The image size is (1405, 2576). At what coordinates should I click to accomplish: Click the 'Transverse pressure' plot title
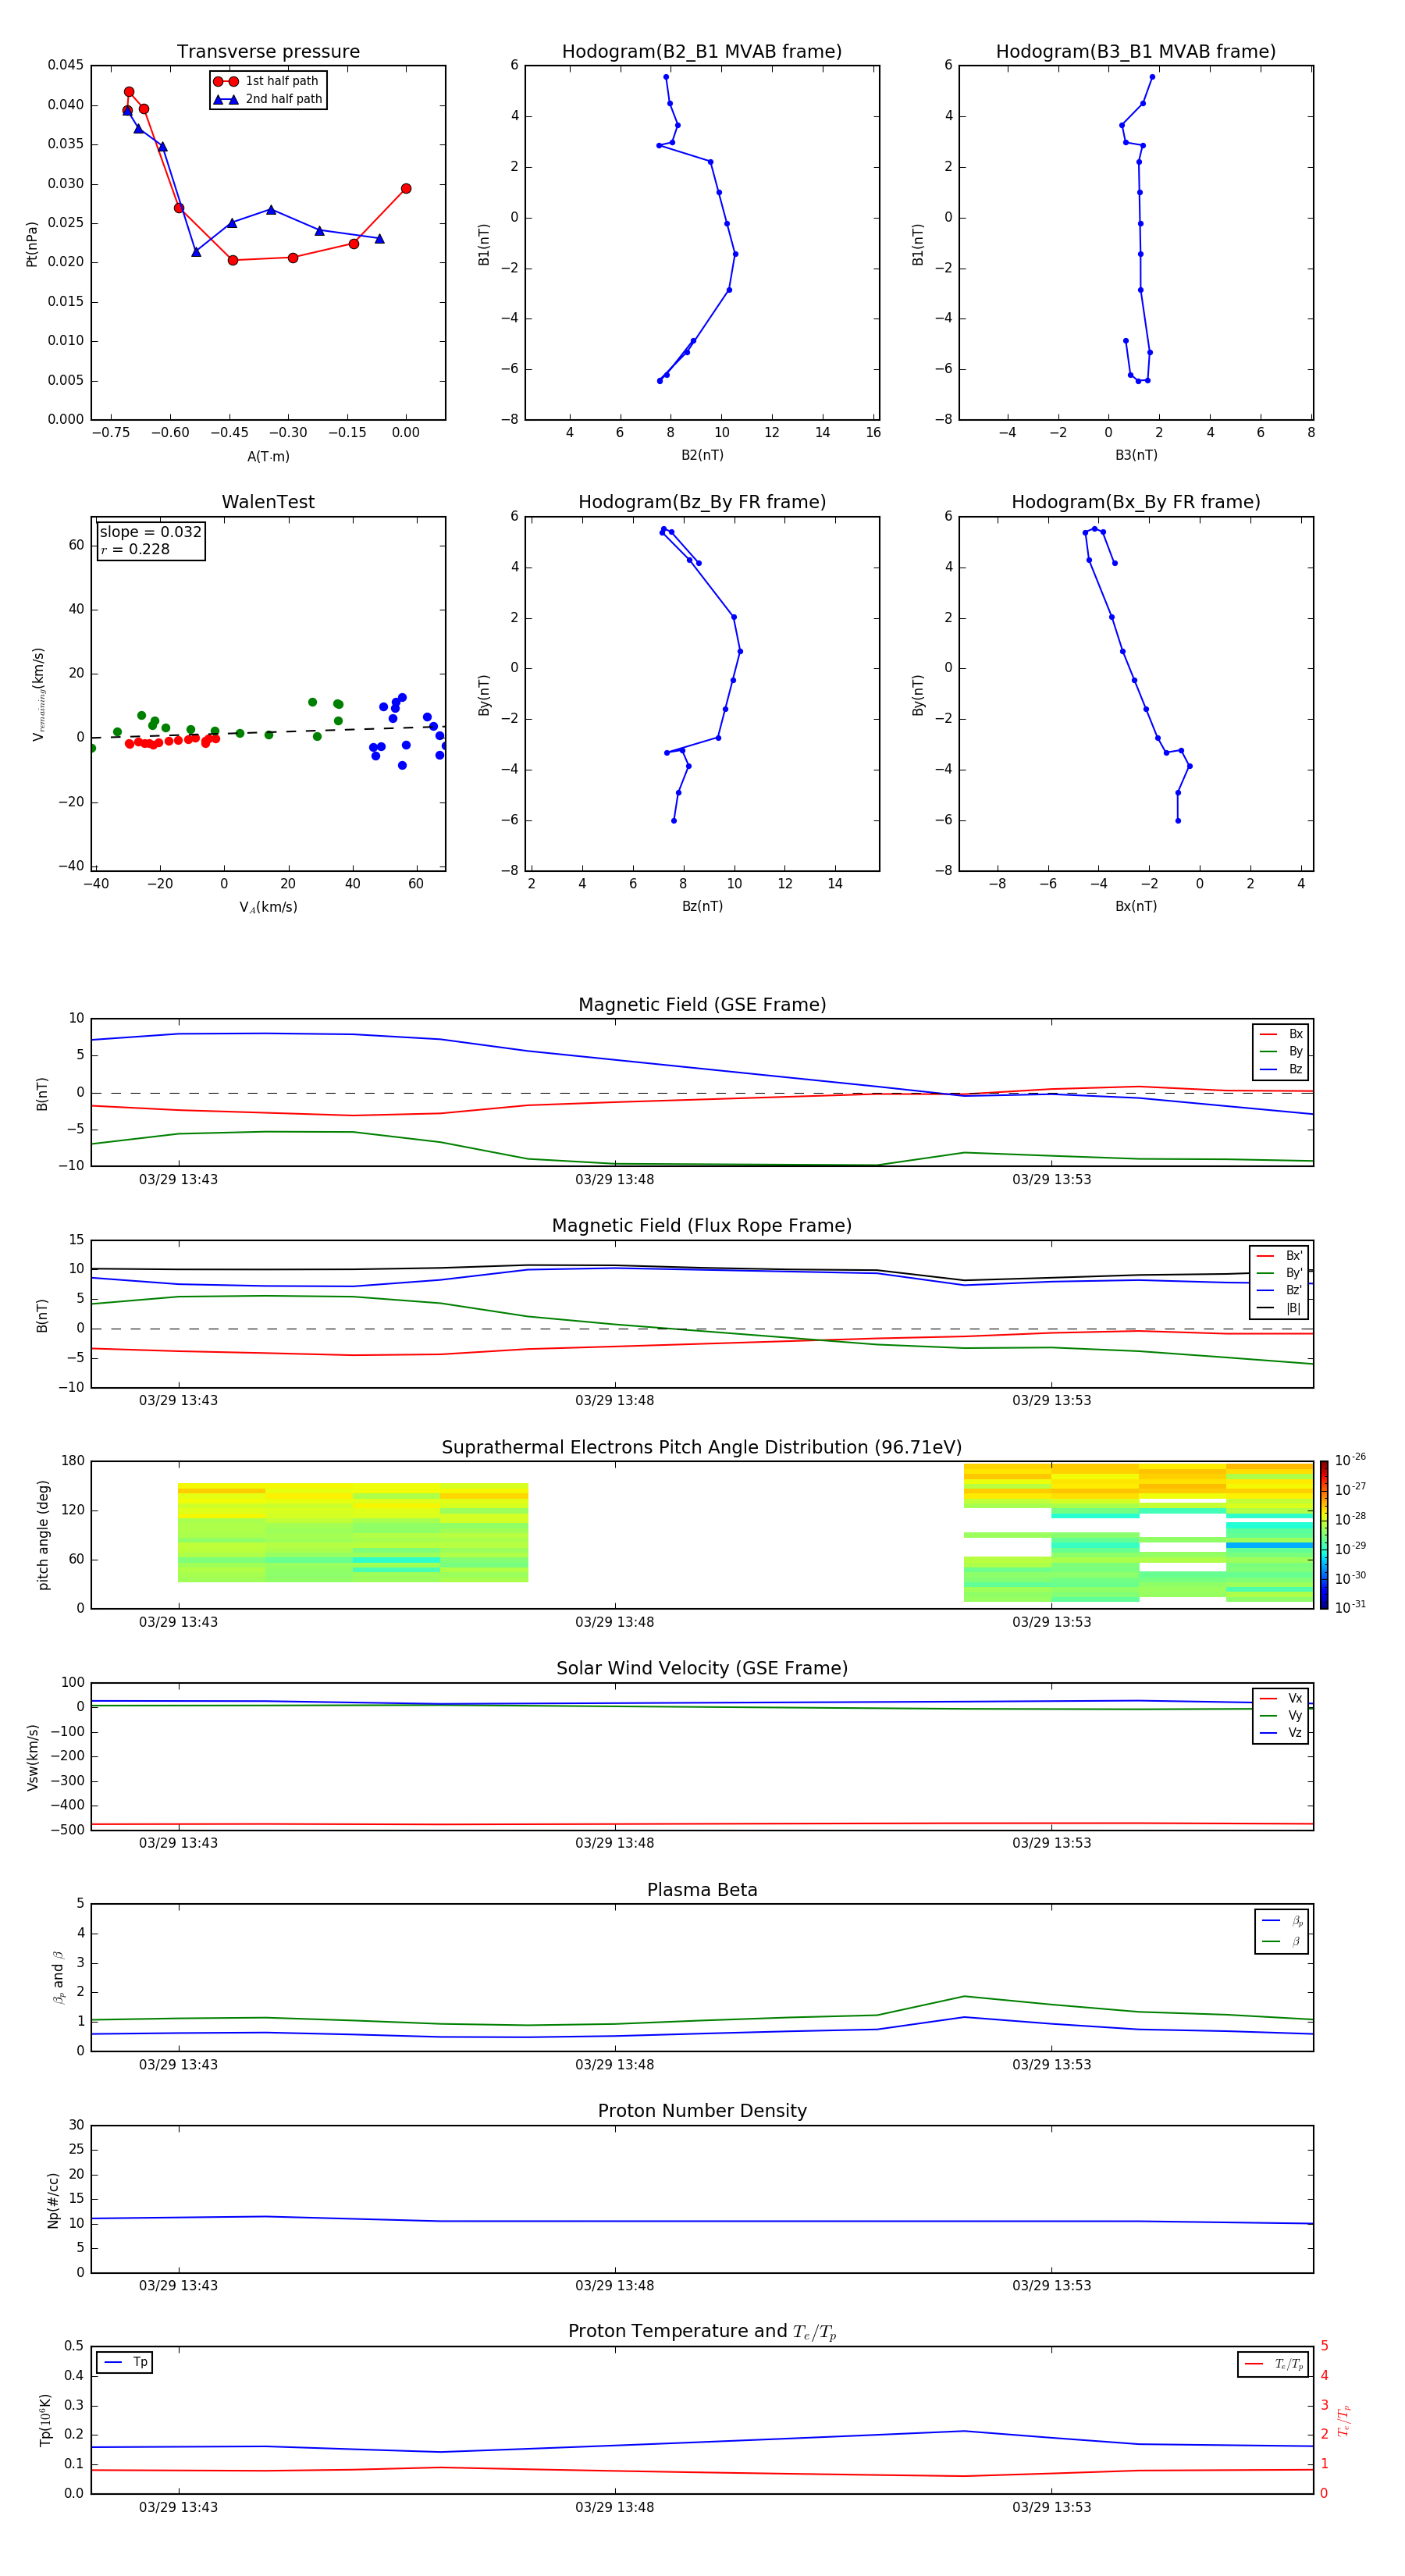(268, 52)
